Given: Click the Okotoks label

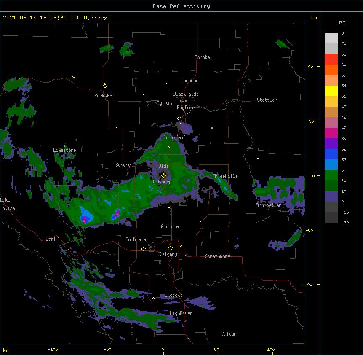Looking at the screenshot, I should (x=173, y=295).
